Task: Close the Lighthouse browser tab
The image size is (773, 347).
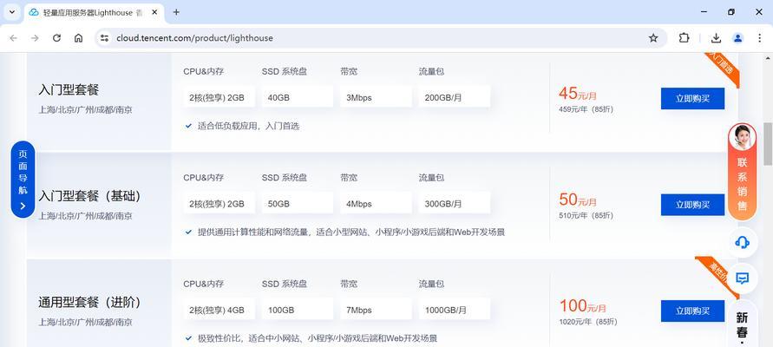Action: click(x=154, y=12)
